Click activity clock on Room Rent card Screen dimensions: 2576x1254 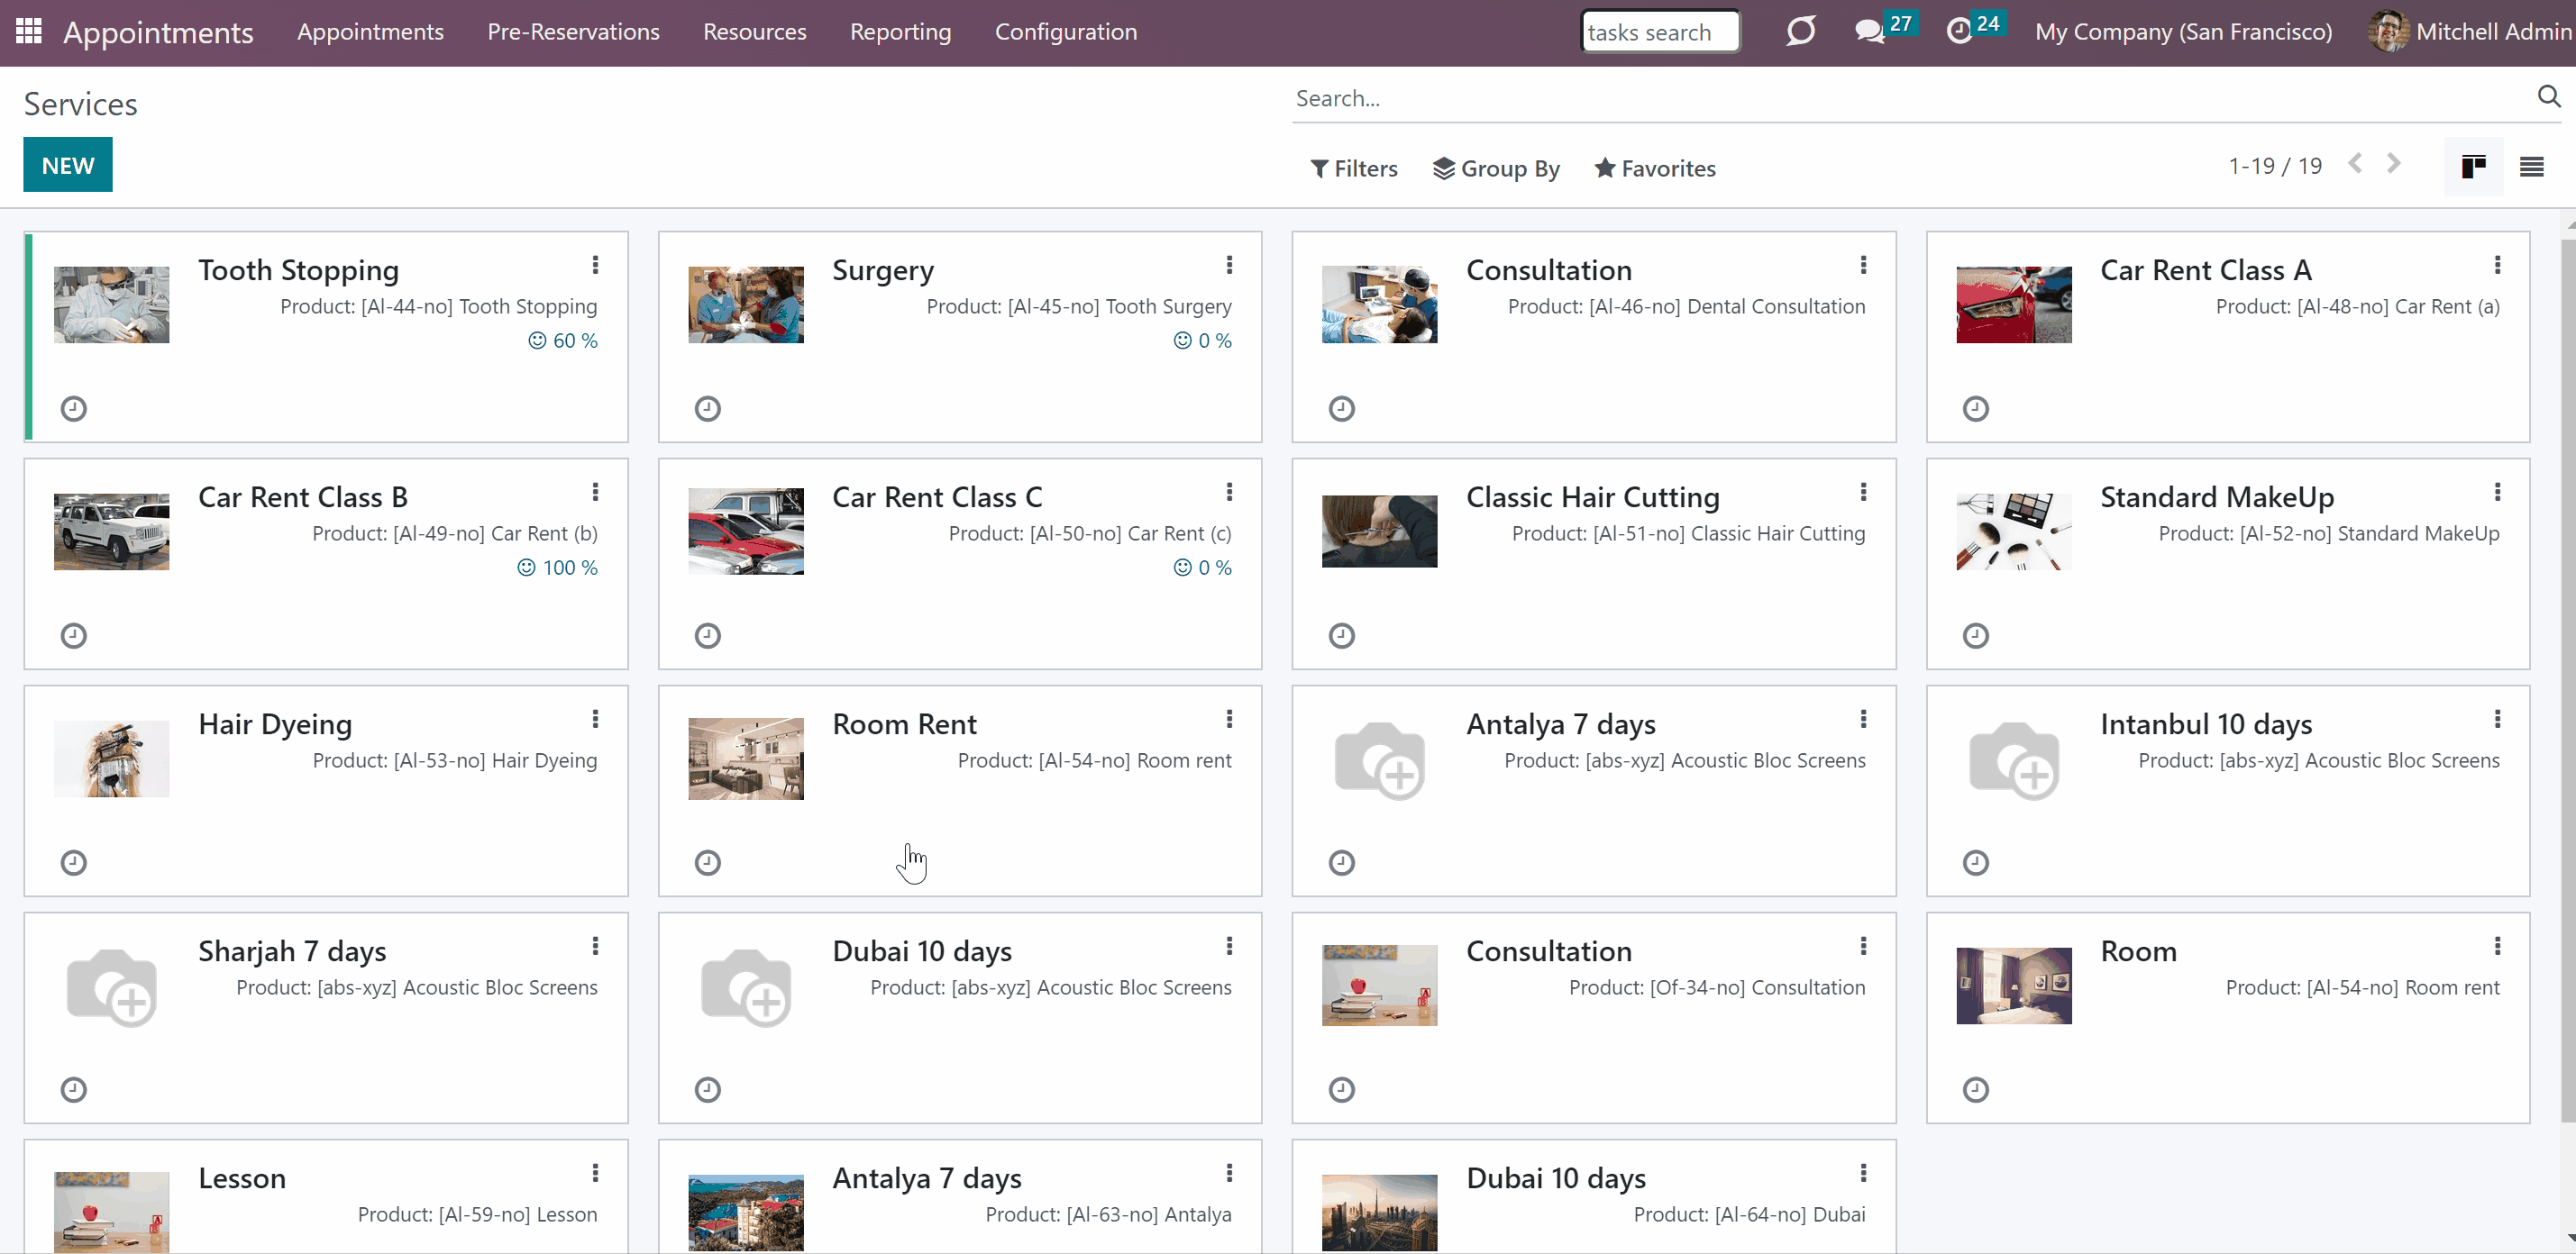click(x=708, y=862)
